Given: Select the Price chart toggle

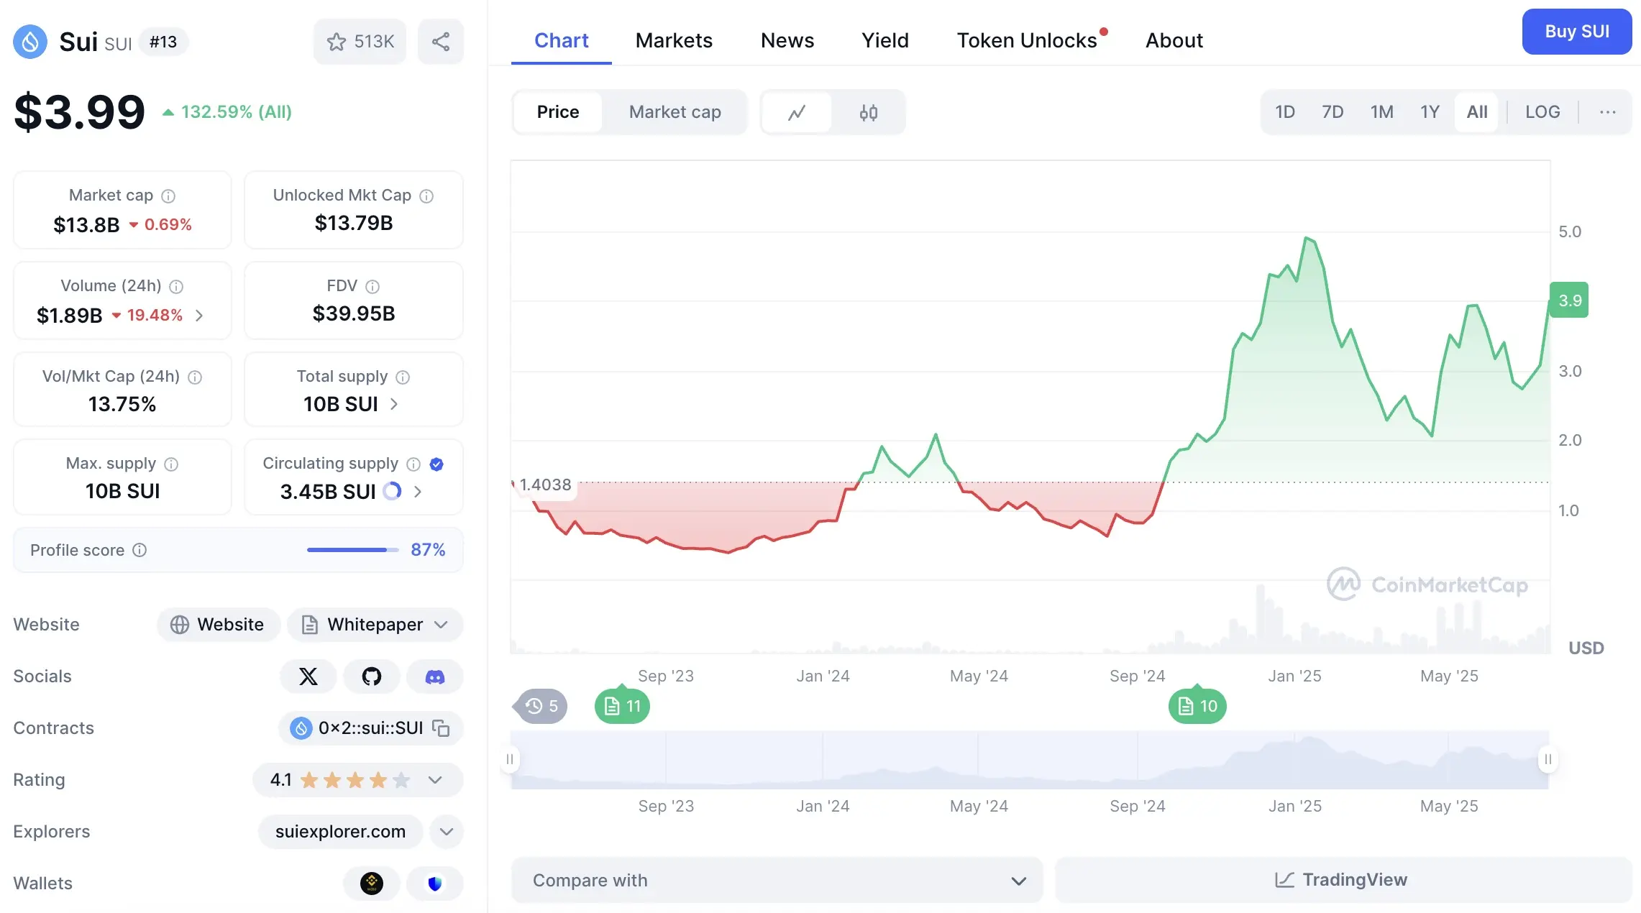Looking at the screenshot, I should [x=558, y=112].
